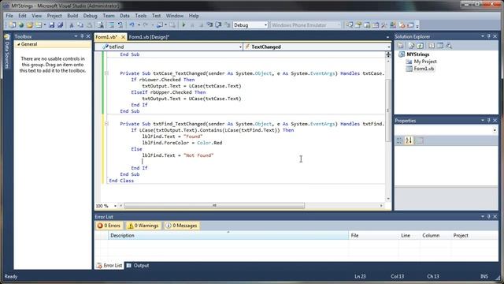Screen dimensions: 504x284
Task: Click the Navigate Backward toolbar icon
Action: point(160,24)
